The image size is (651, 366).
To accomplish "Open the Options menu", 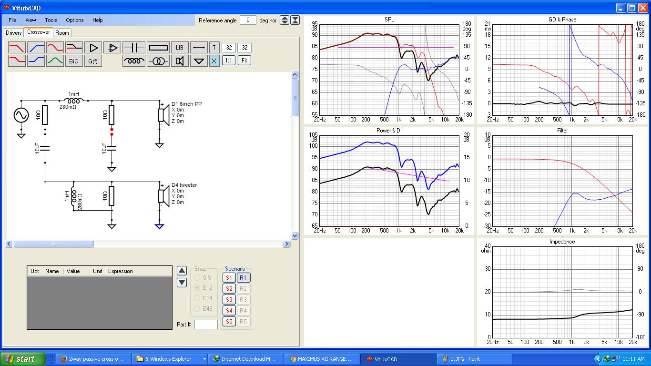I will tap(75, 20).
